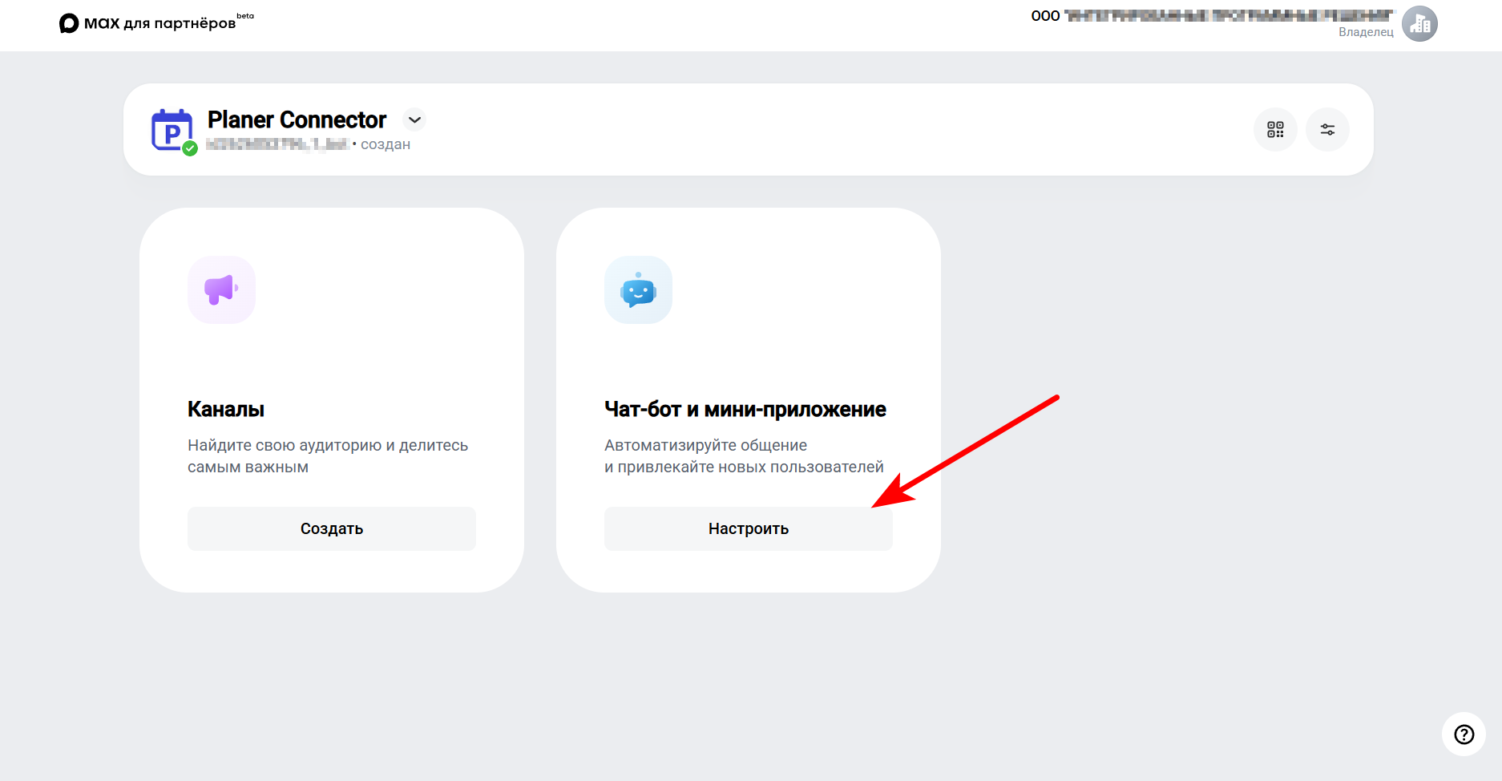The height and width of the screenshot is (781, 1502).
Task: Click the "Владелец" role label
Action: [1366, 32]
